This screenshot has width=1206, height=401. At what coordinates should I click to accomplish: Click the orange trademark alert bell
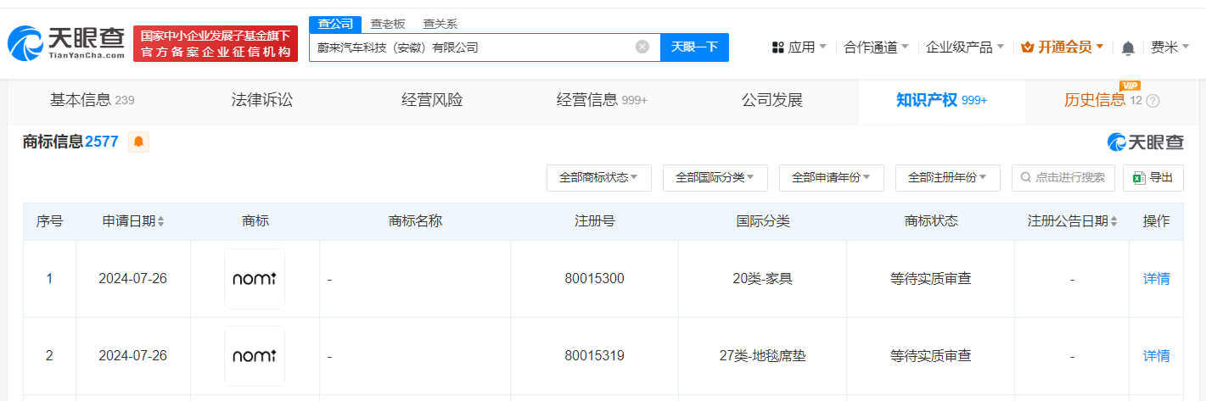pos(138,142)
